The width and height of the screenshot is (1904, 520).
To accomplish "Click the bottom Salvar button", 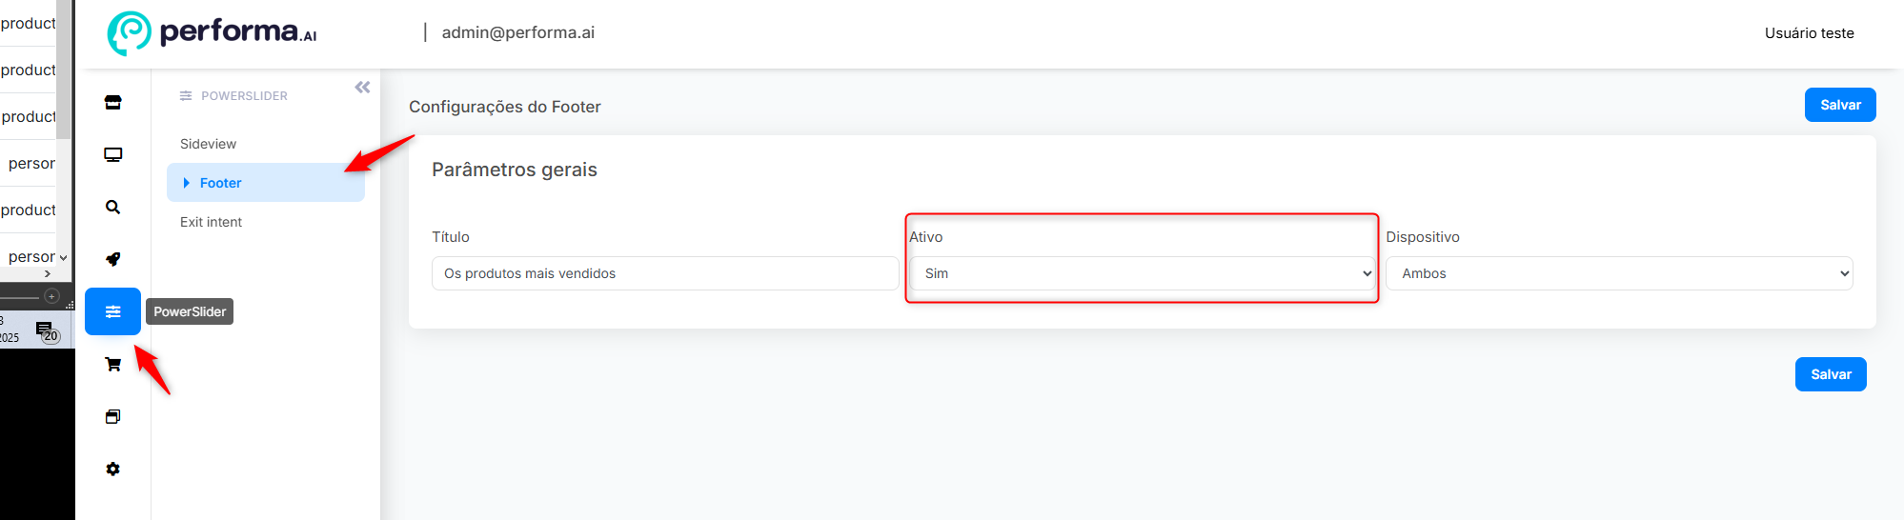I will (1831, 374).
